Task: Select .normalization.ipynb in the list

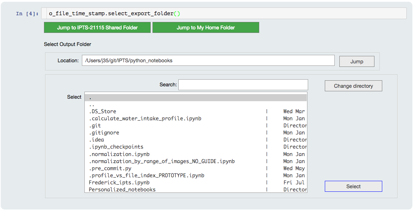Action: pos(119,154)
